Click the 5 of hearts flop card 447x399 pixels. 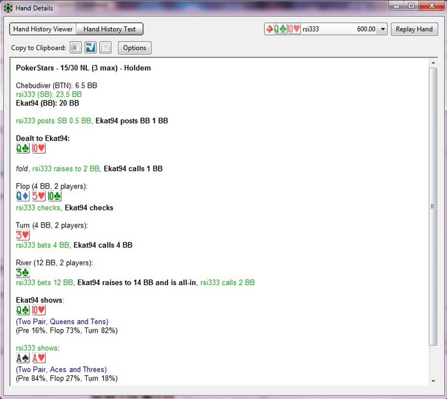tap(38, 196)
